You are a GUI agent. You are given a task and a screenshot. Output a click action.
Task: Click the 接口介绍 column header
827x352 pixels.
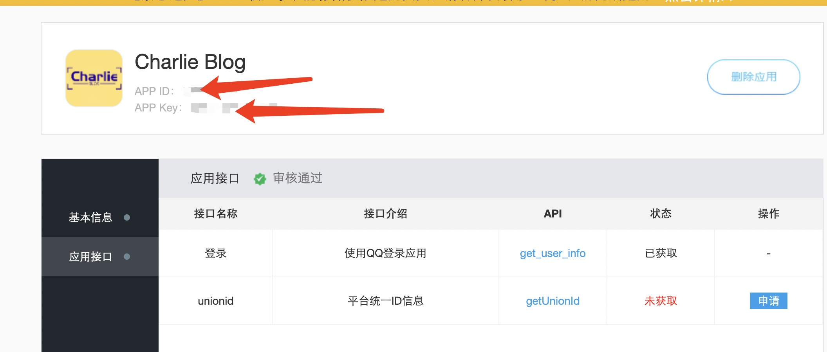tap(386, 214)
